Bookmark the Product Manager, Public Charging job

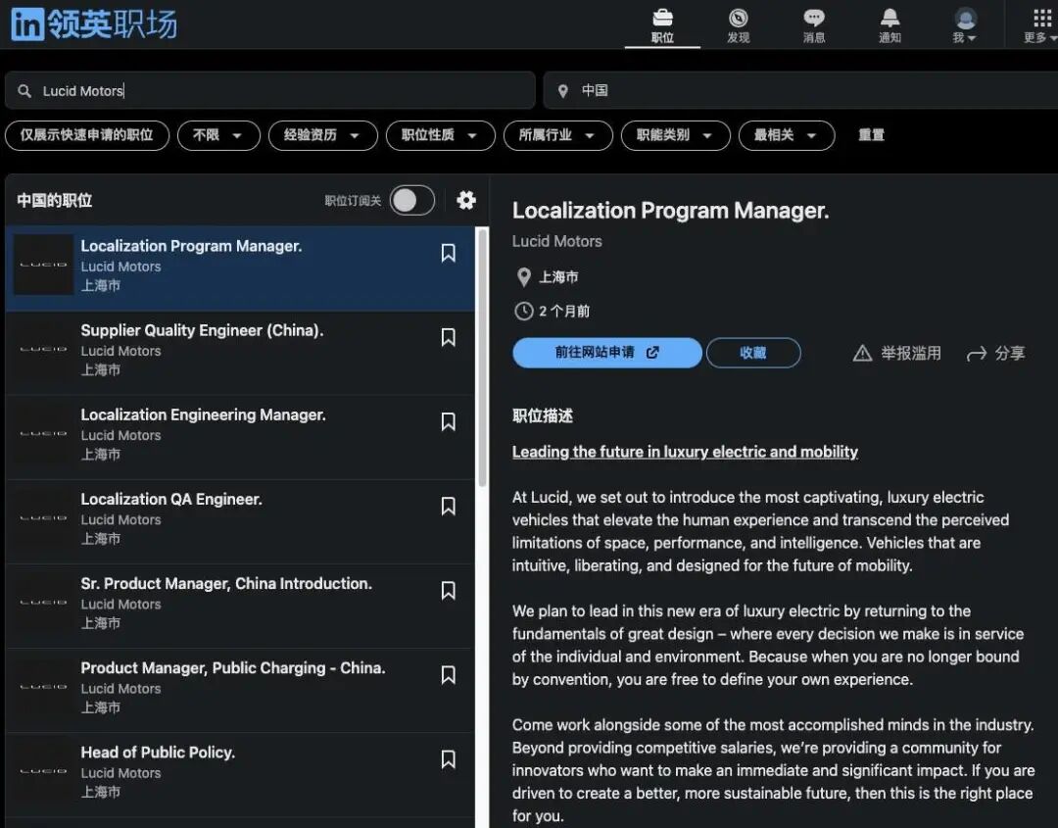coord(448,675)
